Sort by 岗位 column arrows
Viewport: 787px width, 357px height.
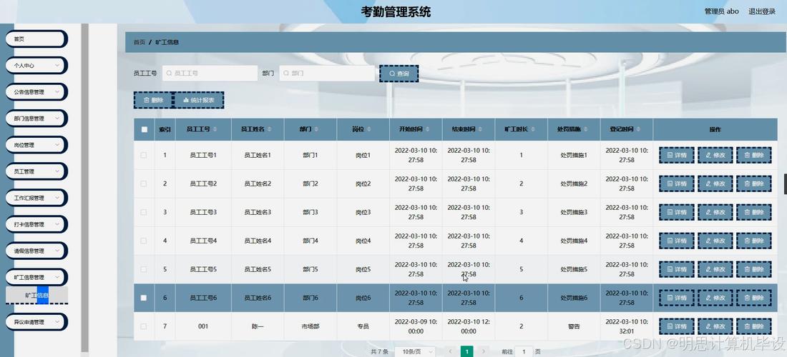pos(370,129)
